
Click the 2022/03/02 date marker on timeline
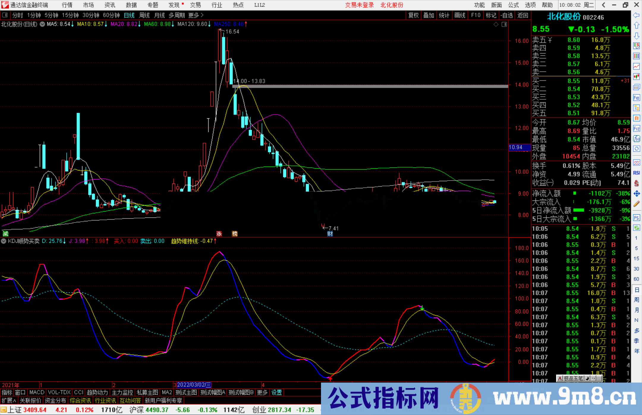point(194,385)
